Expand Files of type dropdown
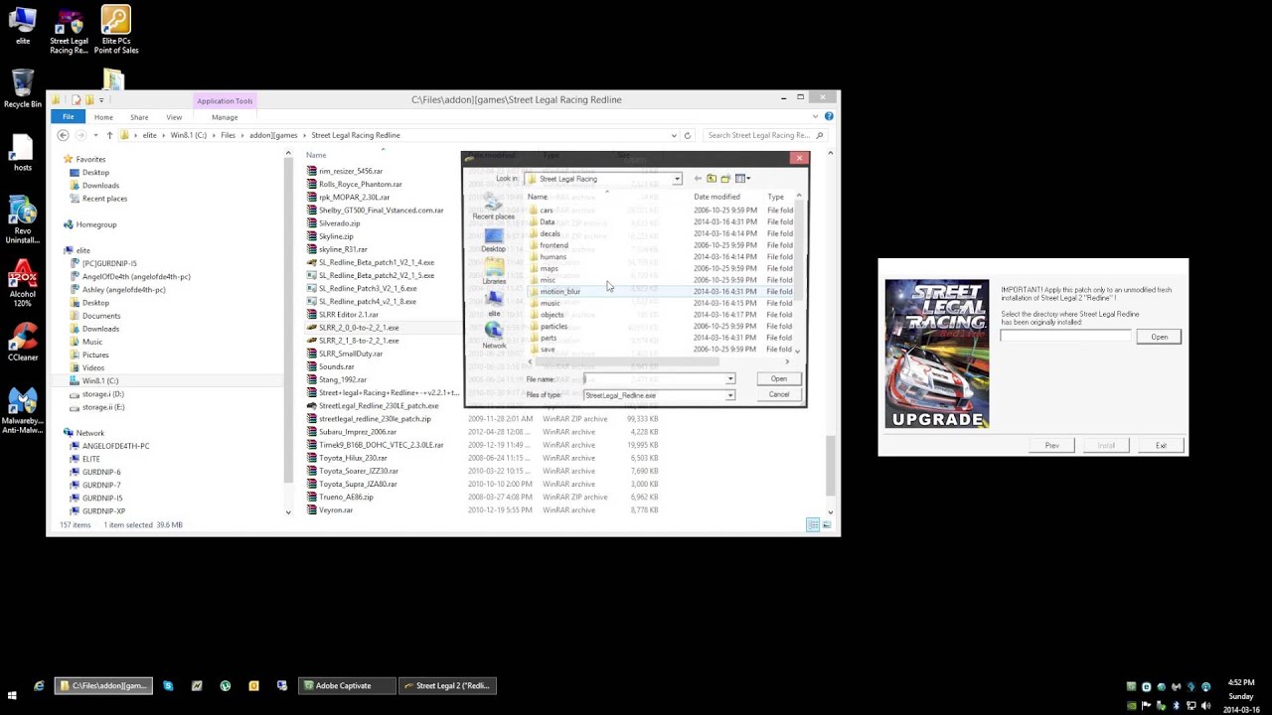 (730, 395)
